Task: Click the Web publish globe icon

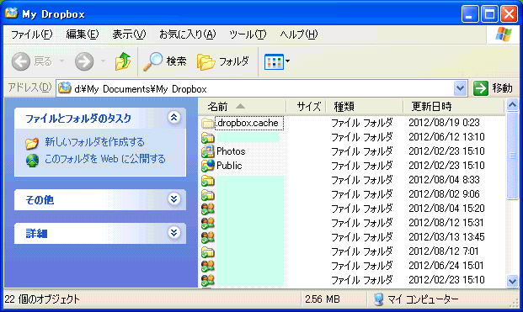Action: pos(32,161)
